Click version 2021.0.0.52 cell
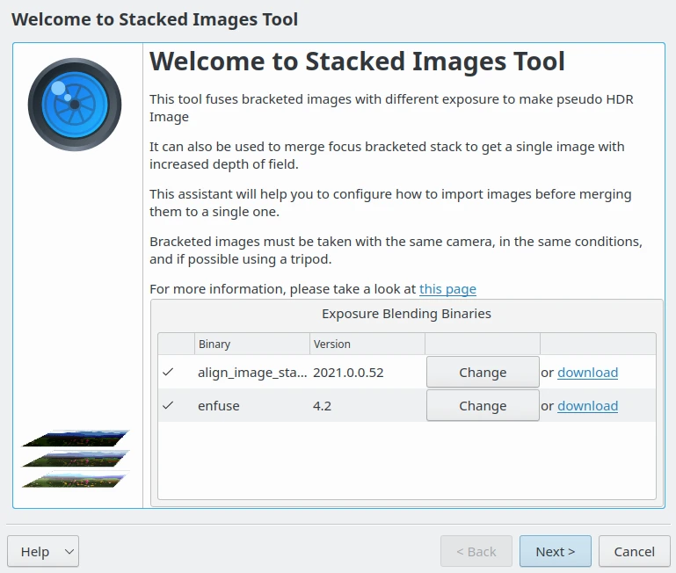The height and width of the screenshot is (573, 676). click(x=348, y=373)
